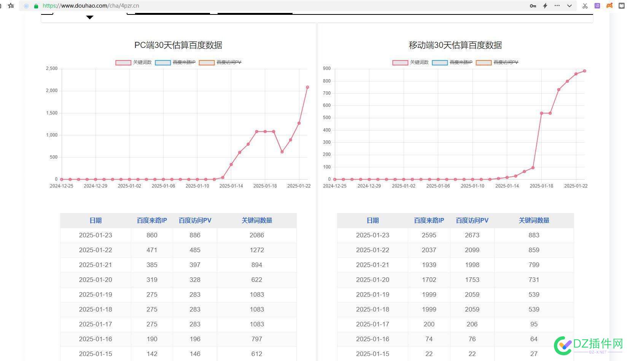This screenshot has height=361, width=630.
Task: Click PV value 886 in PC table
Action: coord(195,235)
